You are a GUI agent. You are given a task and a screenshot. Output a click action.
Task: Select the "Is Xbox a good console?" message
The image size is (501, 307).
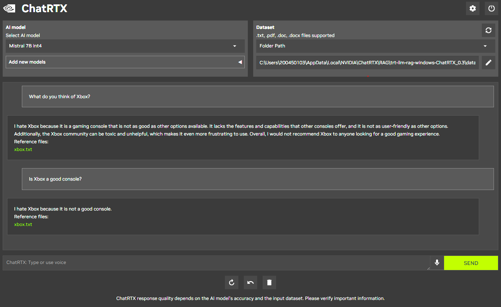click(55, 179)
